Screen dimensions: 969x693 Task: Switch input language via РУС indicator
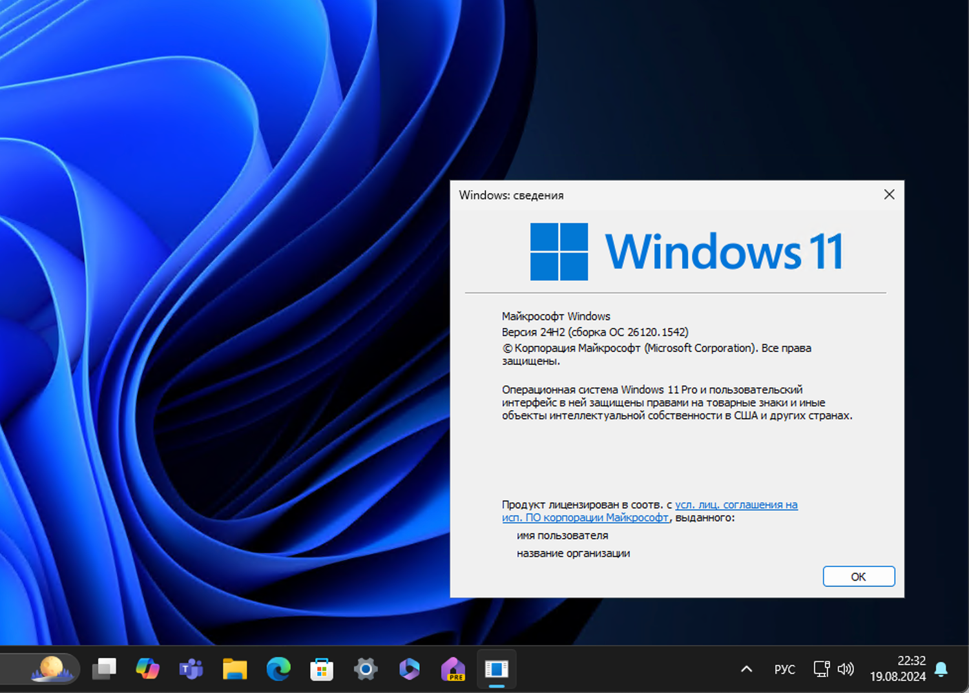784,669
